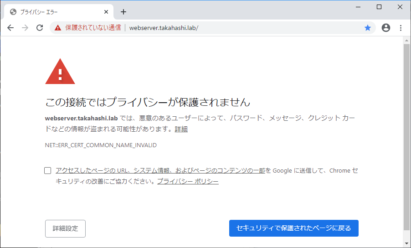The width and height of the screenshot is (411, 248).
Task: Click the 詳細設定 button
Action: click(x=65, y=228)
